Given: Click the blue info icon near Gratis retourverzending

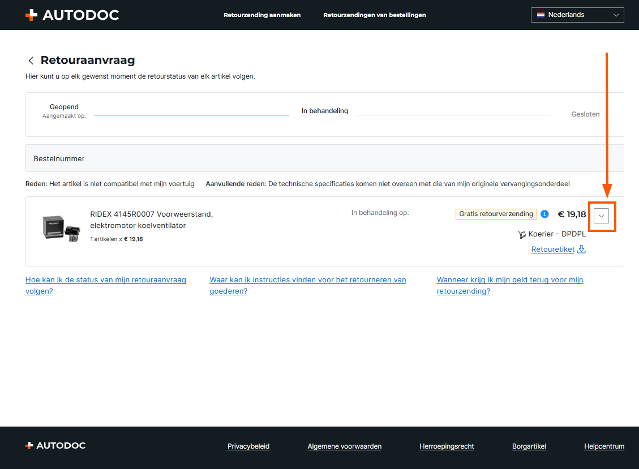Looking at the screenshot, I should coord(544,214).
